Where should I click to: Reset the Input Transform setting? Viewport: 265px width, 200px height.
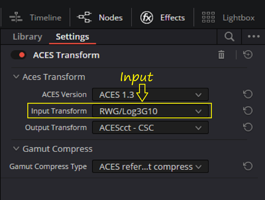248,110
